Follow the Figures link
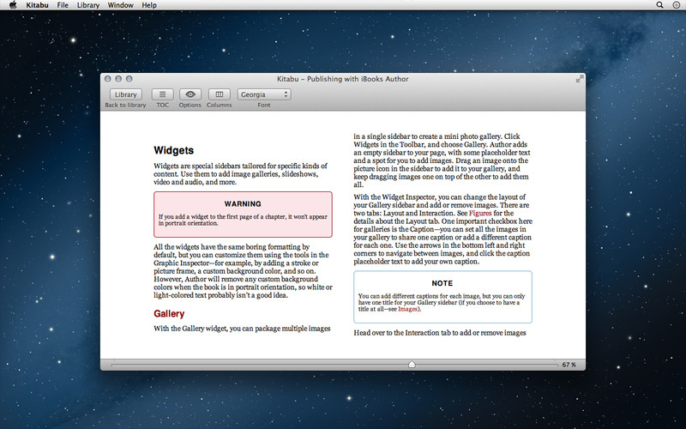The height and width of the screenshot is (429, 686). point(480,213)
